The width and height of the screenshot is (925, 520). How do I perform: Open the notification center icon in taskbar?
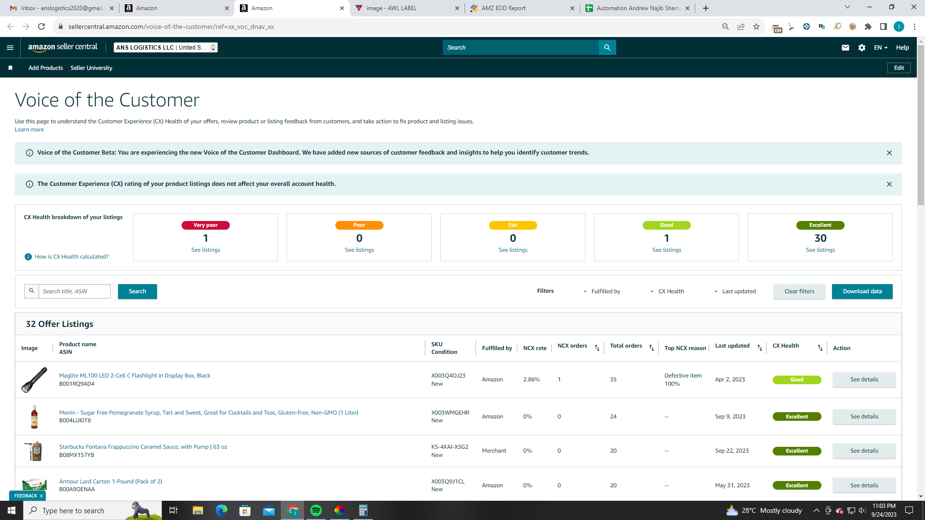pyautogui.click(x=909, y=510)
